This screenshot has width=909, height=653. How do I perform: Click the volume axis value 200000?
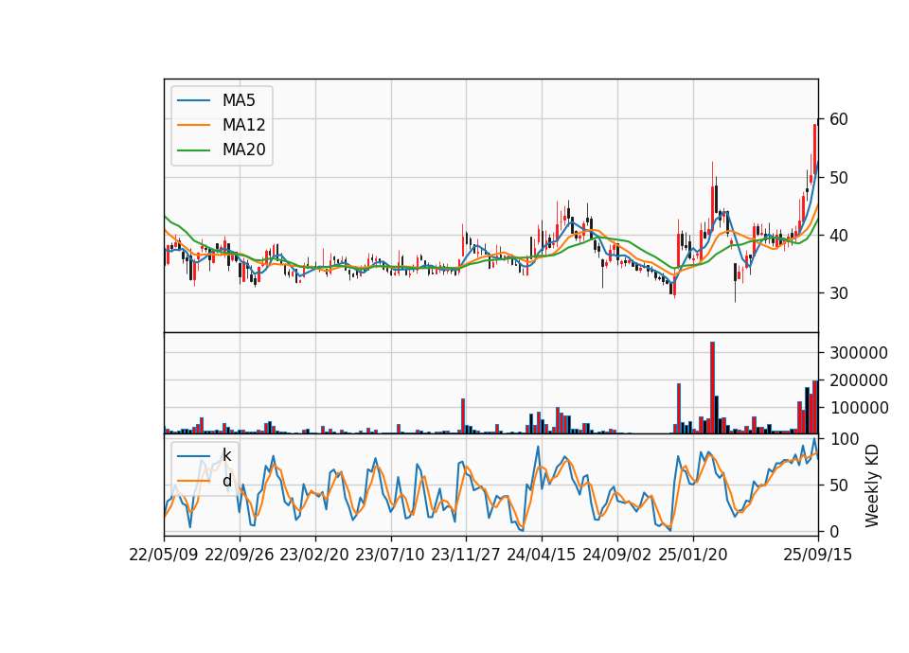tap(859, 380)
